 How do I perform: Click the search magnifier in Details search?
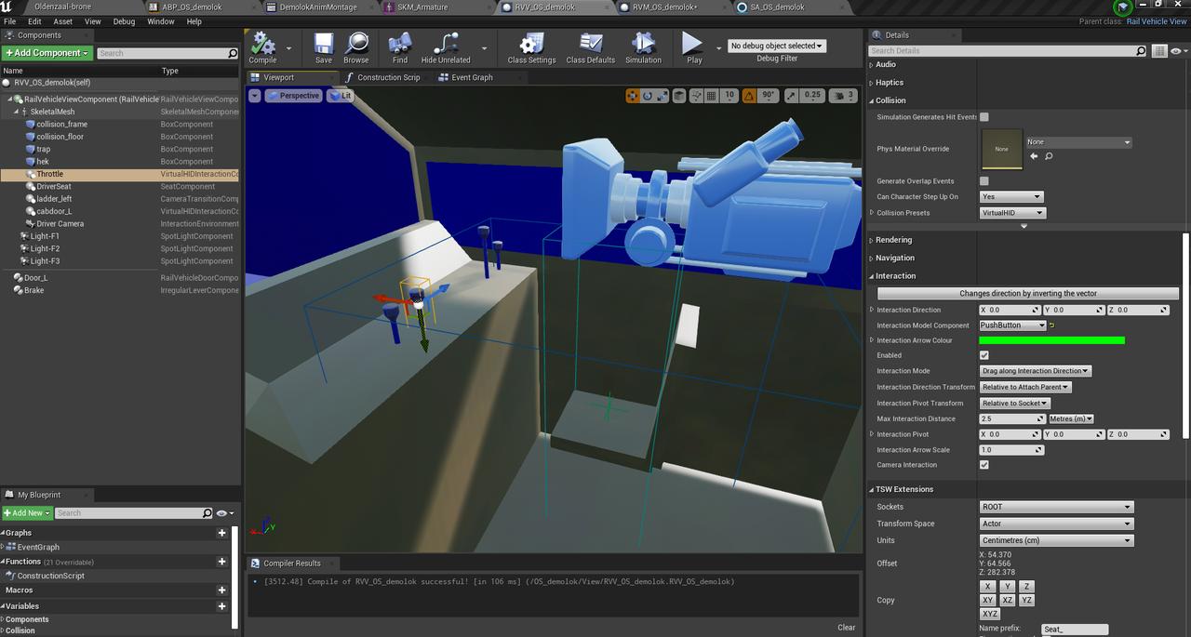[x=1142, y=51]
